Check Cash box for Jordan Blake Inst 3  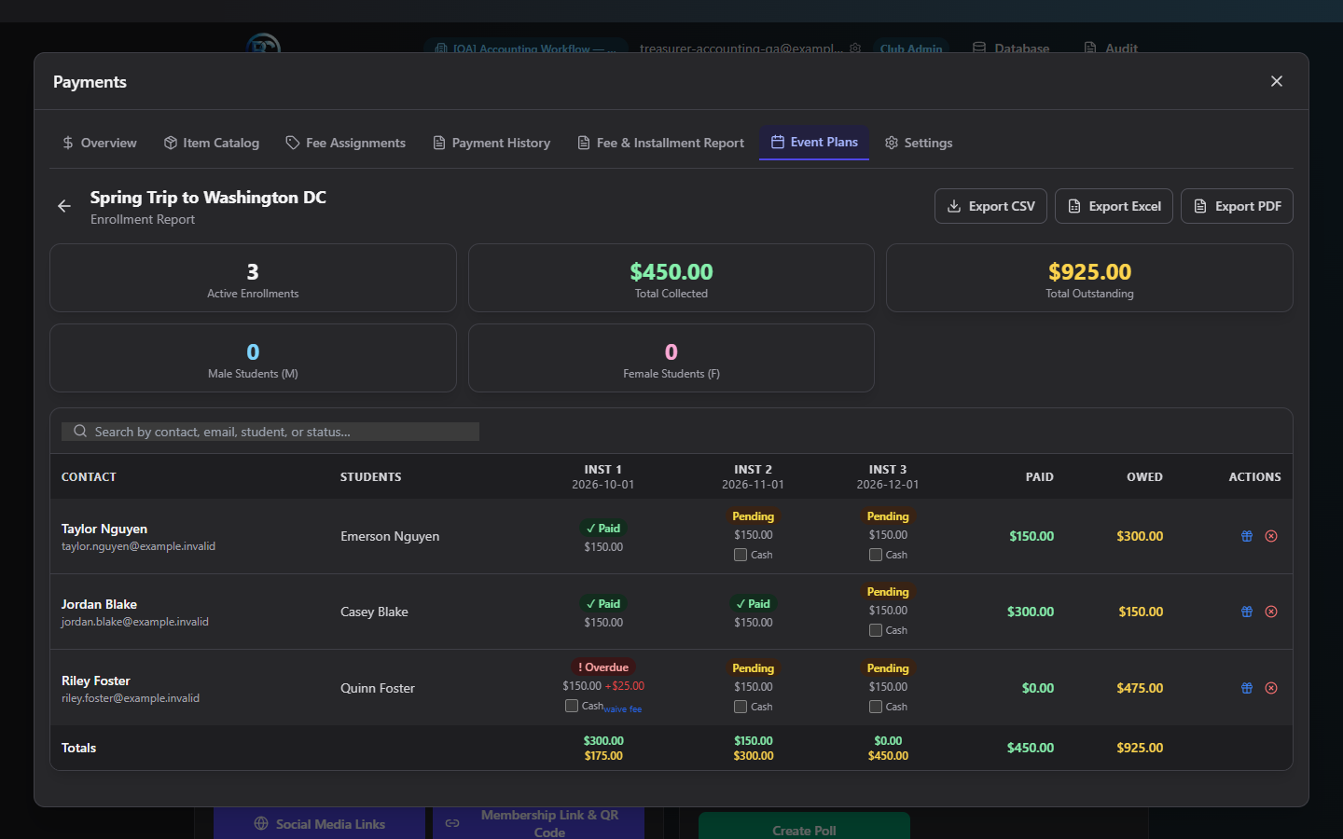coord(876,630)
